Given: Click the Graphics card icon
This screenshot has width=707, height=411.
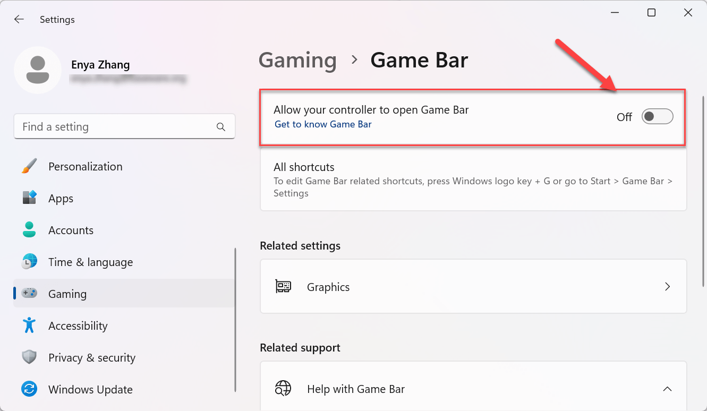Looking at the screenshot, I should 283,287.
